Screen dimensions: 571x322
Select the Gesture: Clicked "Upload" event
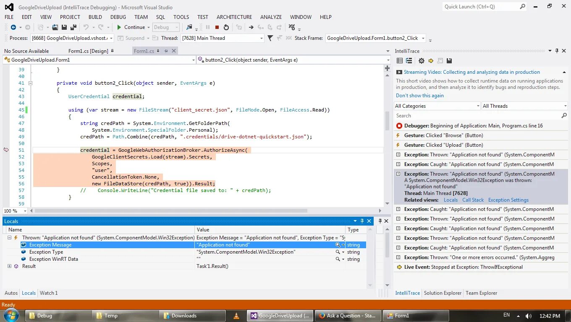(x=481, y=145)
